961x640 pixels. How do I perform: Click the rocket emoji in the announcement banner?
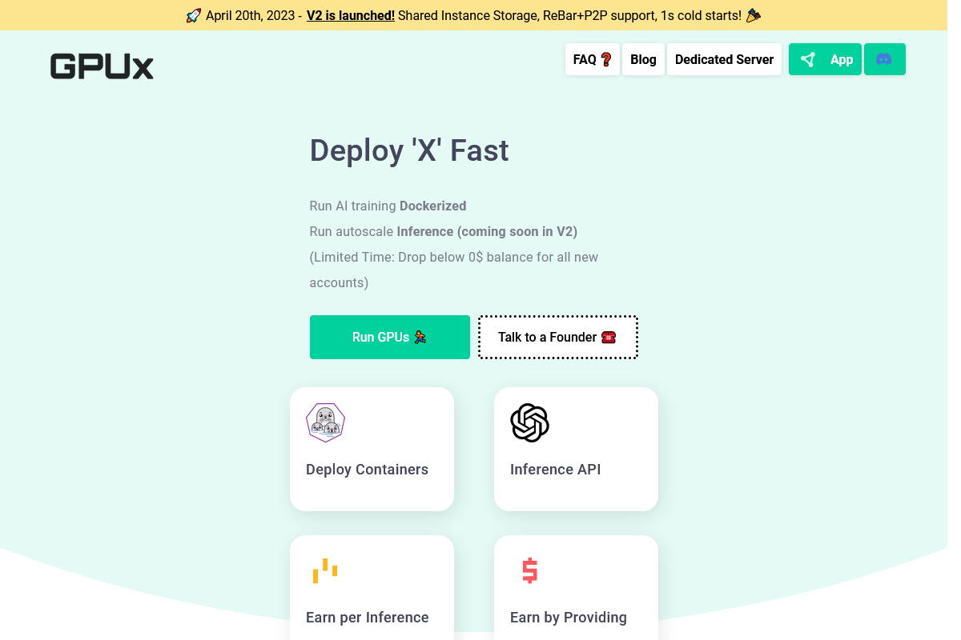[192, 14]
